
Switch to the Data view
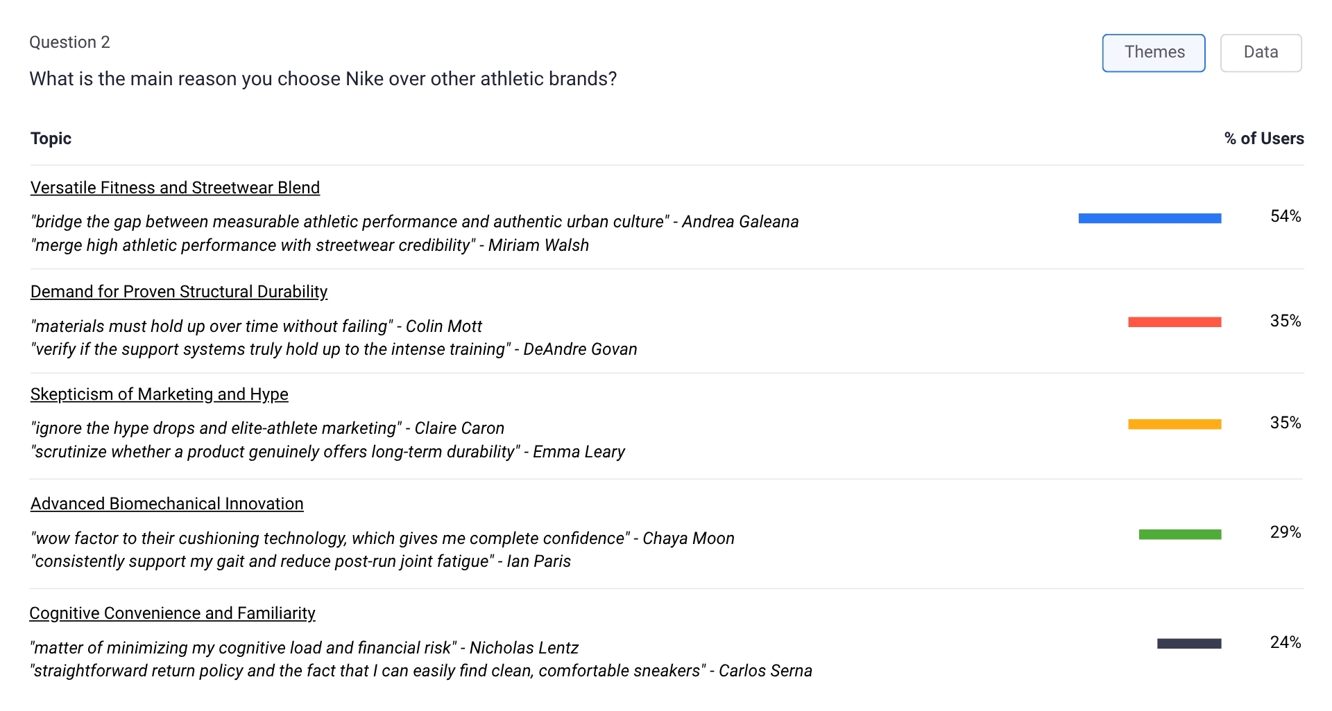1260,53
